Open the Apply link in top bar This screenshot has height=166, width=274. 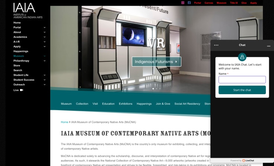pos(254,3)
